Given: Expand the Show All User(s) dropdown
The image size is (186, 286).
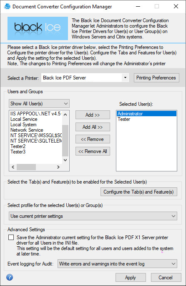Looking at the screenshot, I should coord(39,104).
